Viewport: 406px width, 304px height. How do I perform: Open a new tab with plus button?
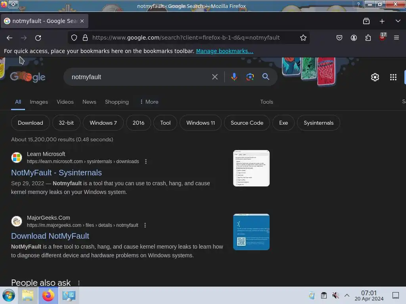[x=382, y=21]
